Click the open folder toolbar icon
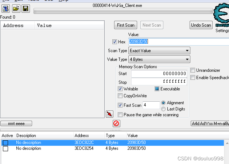The width and height of the screenshot is (229, 164). tap(16, 8)
